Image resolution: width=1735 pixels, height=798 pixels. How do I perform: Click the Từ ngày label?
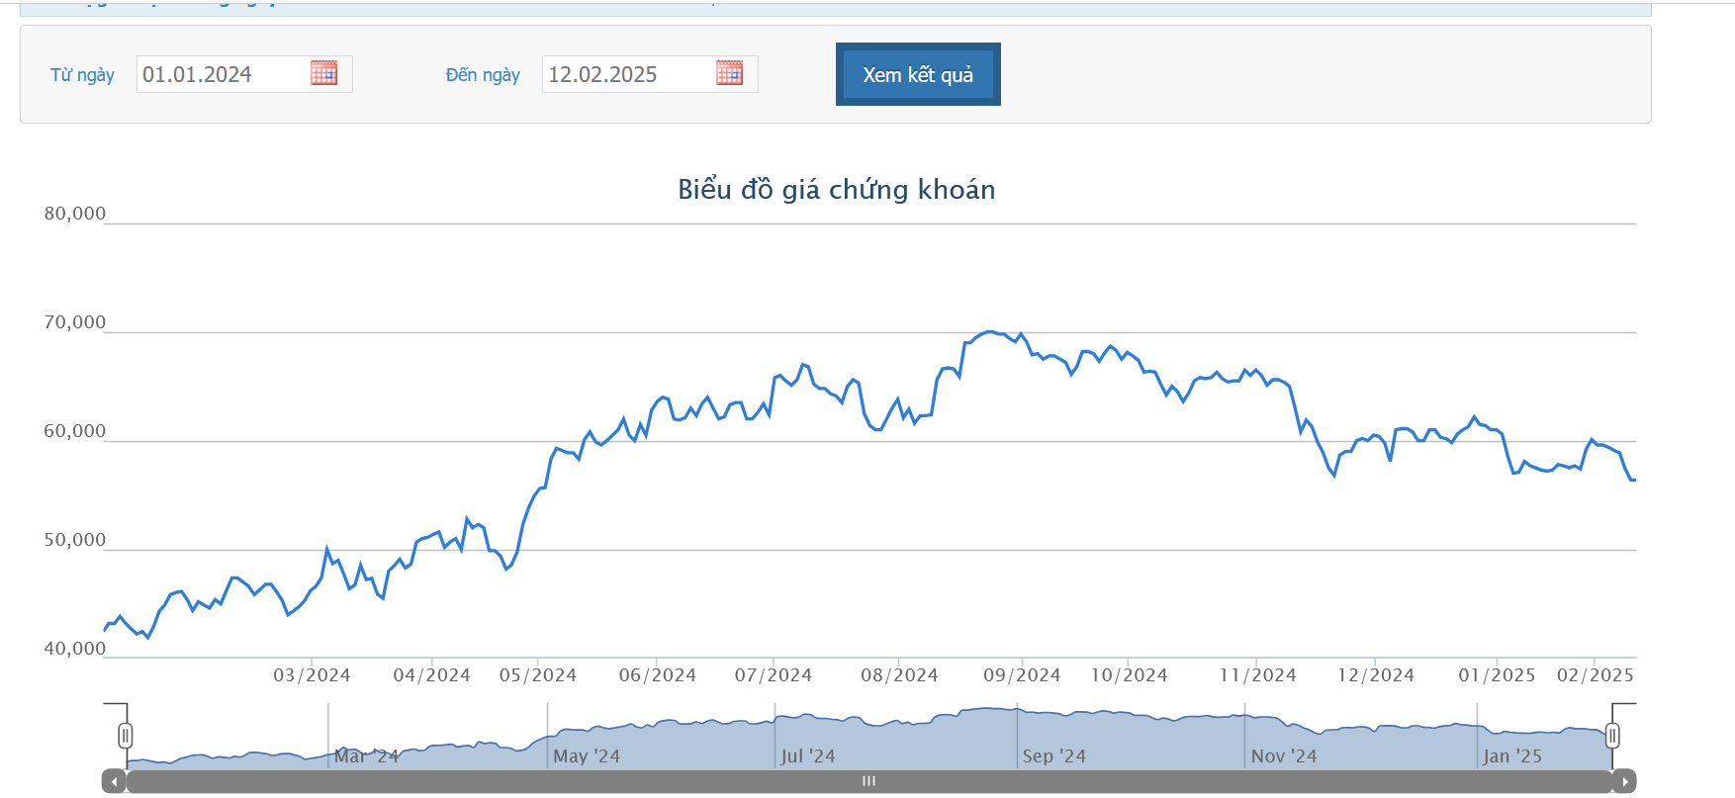[82, 75]
